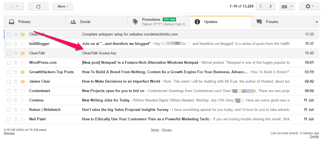This screenshot has height=145, width=324.
Task: Open the settings gear dropdown
Action: point(309,6)
